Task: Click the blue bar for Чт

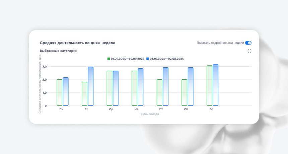Action: (x=141, y=87)
